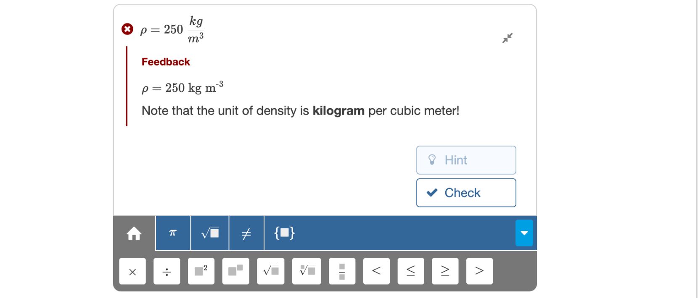Screen dimensions: 698x298
Task: Select the multiplication key
Action: click(x=132, y=272)
